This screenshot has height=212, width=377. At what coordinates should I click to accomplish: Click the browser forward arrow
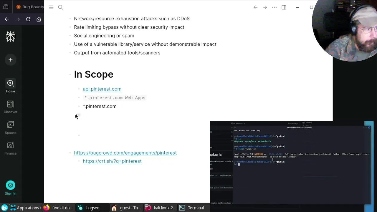[18, 19]
